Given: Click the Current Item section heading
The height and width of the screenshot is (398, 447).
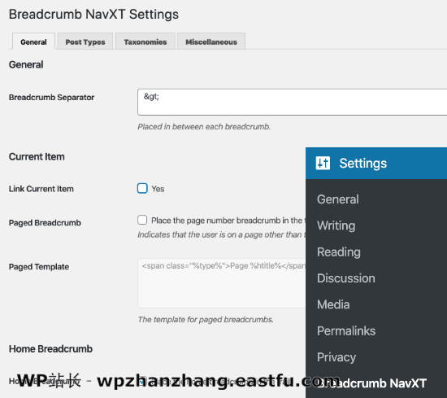Looking at the screenshot, I should 37,157.
